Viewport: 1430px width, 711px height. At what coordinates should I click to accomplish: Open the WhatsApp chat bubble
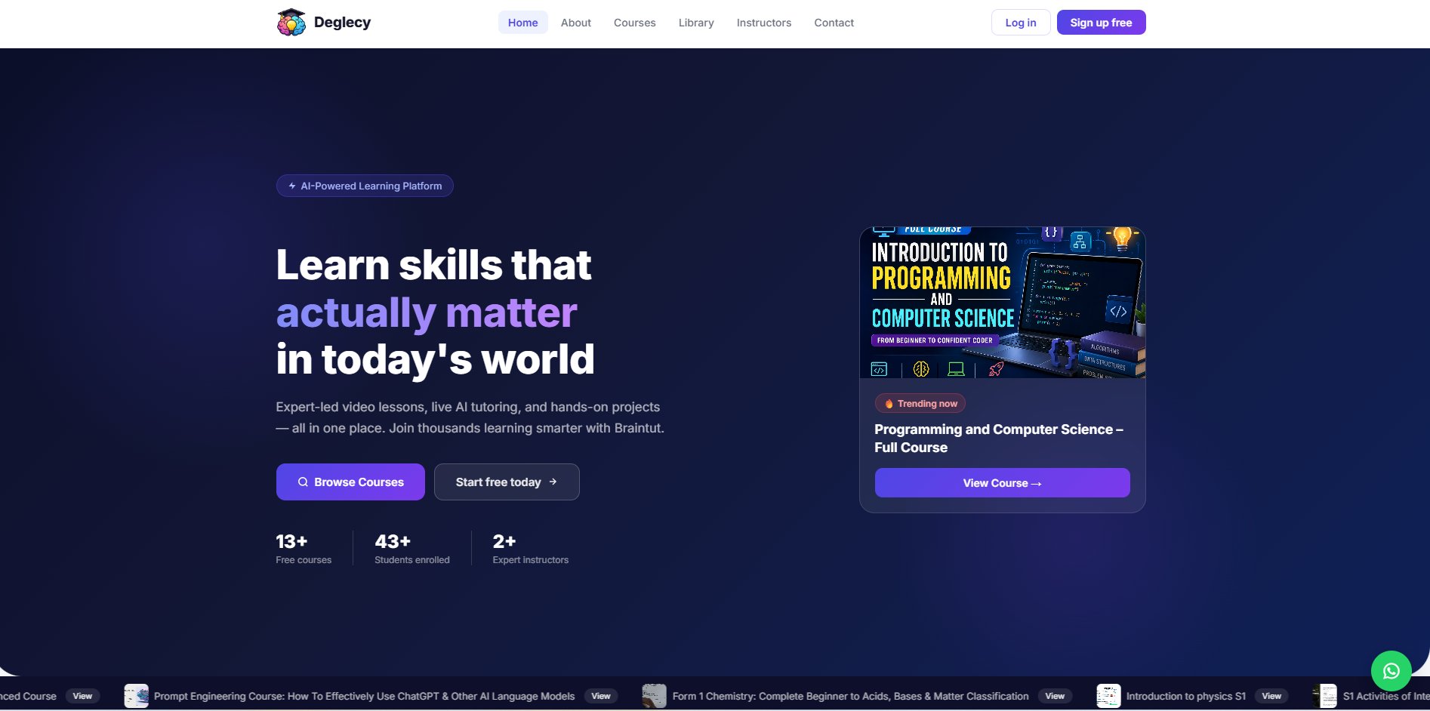point(1391,670)
